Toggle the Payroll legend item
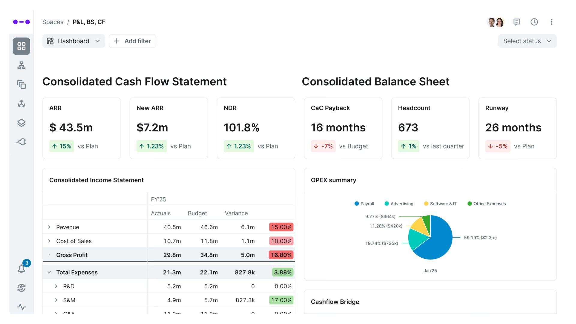Screen dimensions: 576x324 coord(364,204)
